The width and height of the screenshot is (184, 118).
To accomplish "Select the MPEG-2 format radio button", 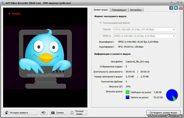I will [x=101, y=36].
